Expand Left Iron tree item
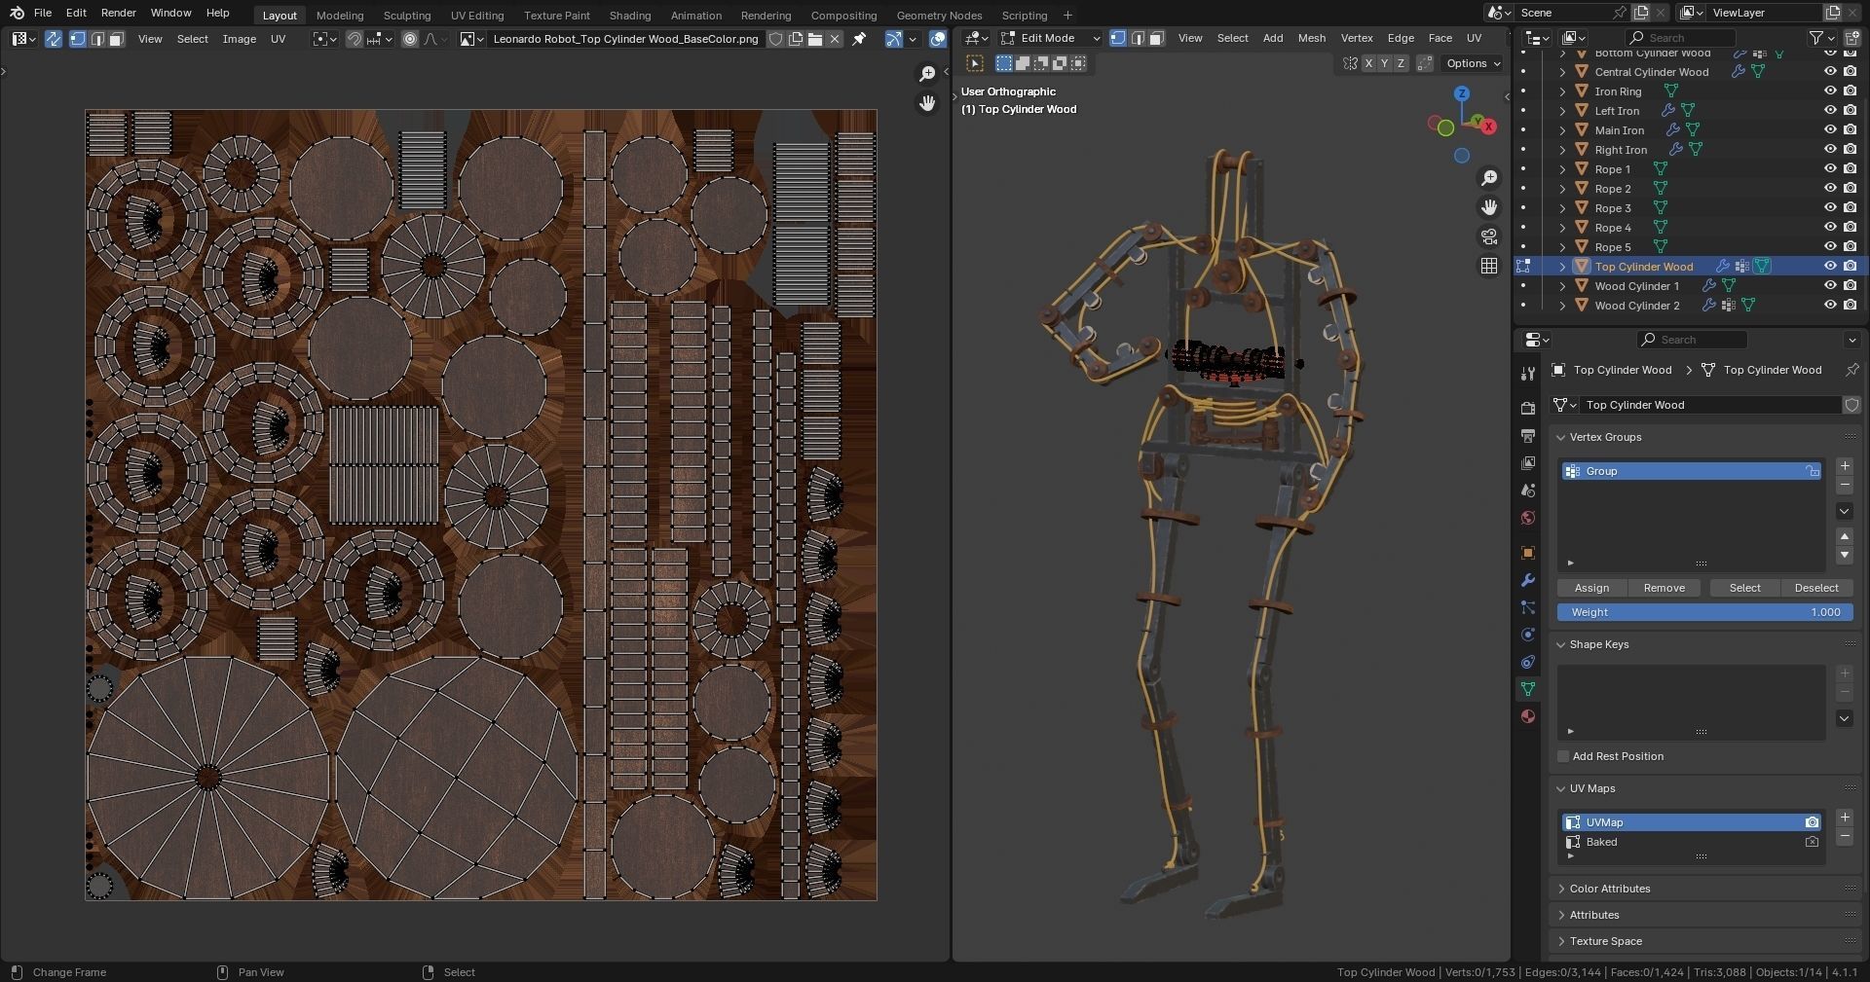Image resolution: width=1870 pixels, height=982 pixels. 1562,110
